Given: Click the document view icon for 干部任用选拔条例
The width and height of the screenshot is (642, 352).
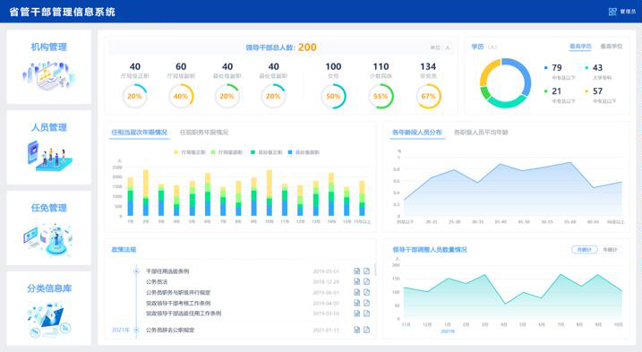Looking at the screenshot, I should 357,270.
